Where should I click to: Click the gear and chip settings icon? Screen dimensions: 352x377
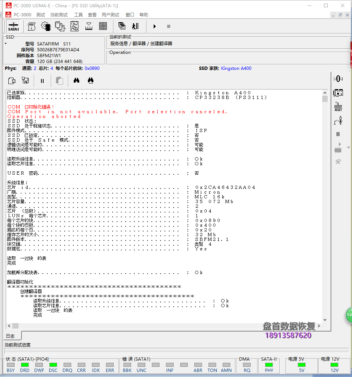(46, 27)
